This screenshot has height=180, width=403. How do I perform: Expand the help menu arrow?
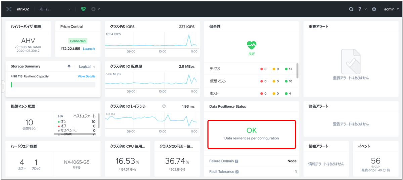click(366, 9)
